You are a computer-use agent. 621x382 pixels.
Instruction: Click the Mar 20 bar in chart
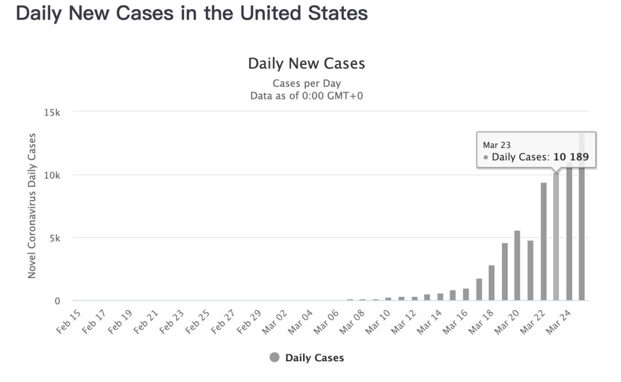coord(517,265)
